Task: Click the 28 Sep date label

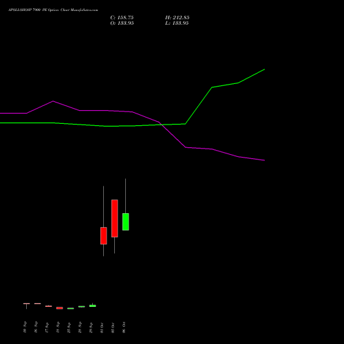Action: tap(80, 327)
